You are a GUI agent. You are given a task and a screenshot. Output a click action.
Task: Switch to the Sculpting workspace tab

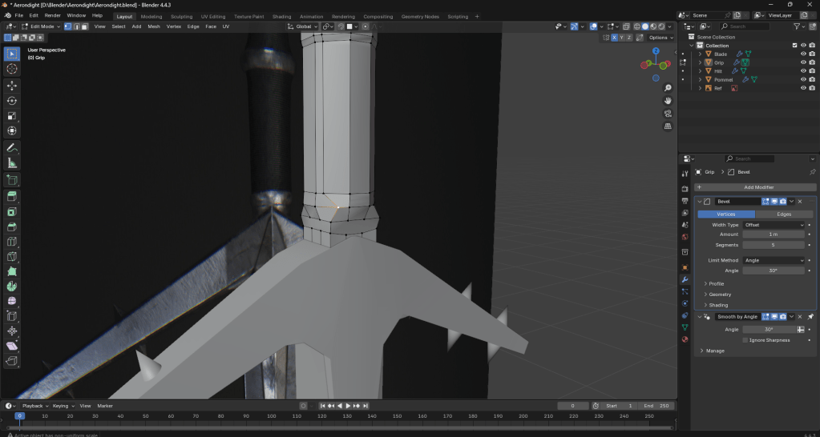pyautogui.click(x=181, y=16)
